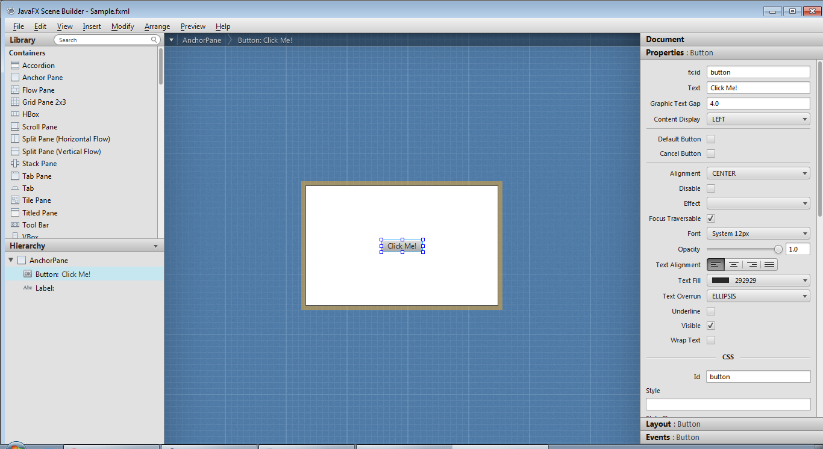Select the Accordion container icon

pos(15,65)
